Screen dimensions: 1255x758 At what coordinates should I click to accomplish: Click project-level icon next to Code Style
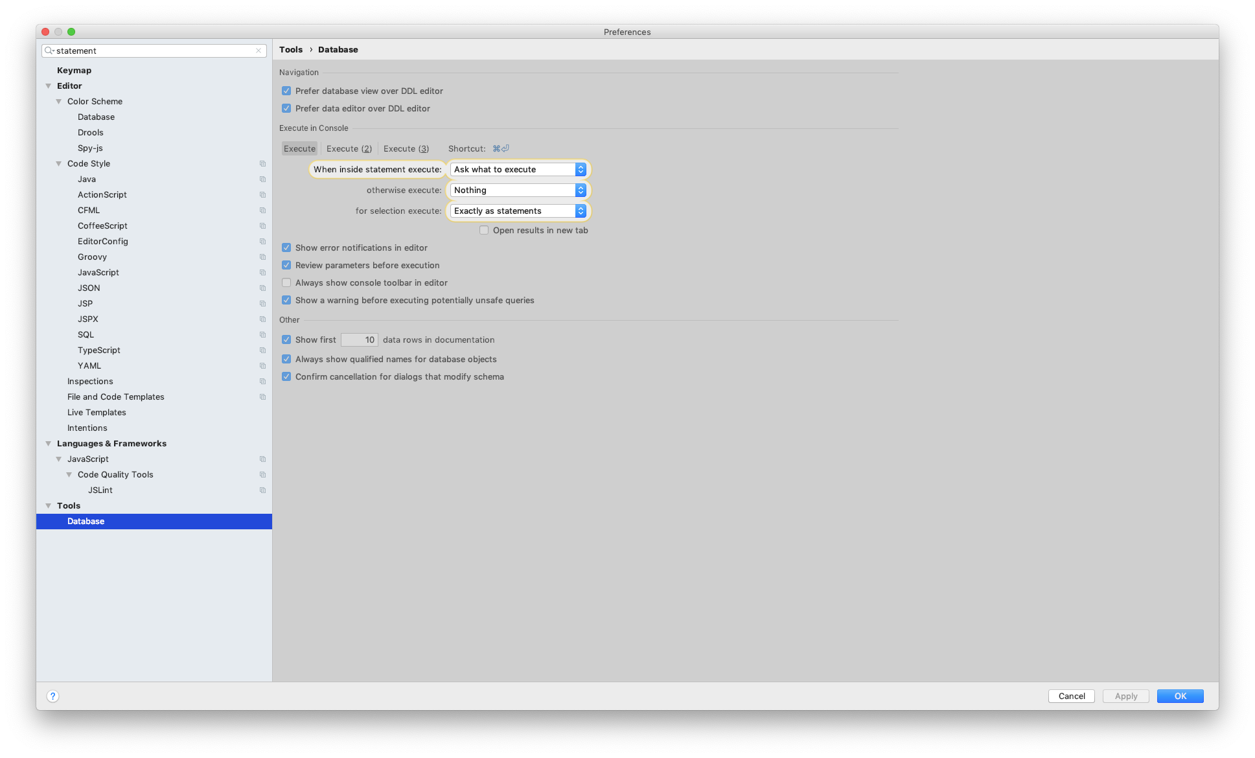click(262, 164)
